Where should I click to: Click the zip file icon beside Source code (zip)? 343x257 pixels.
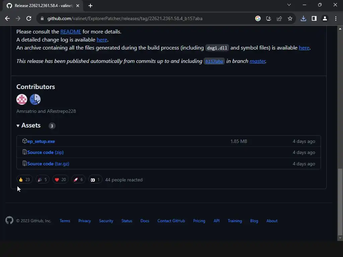(24, 152)
